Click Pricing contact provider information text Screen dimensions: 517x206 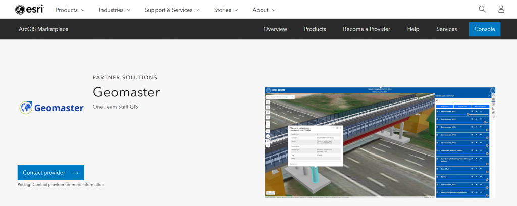[61, 185]
